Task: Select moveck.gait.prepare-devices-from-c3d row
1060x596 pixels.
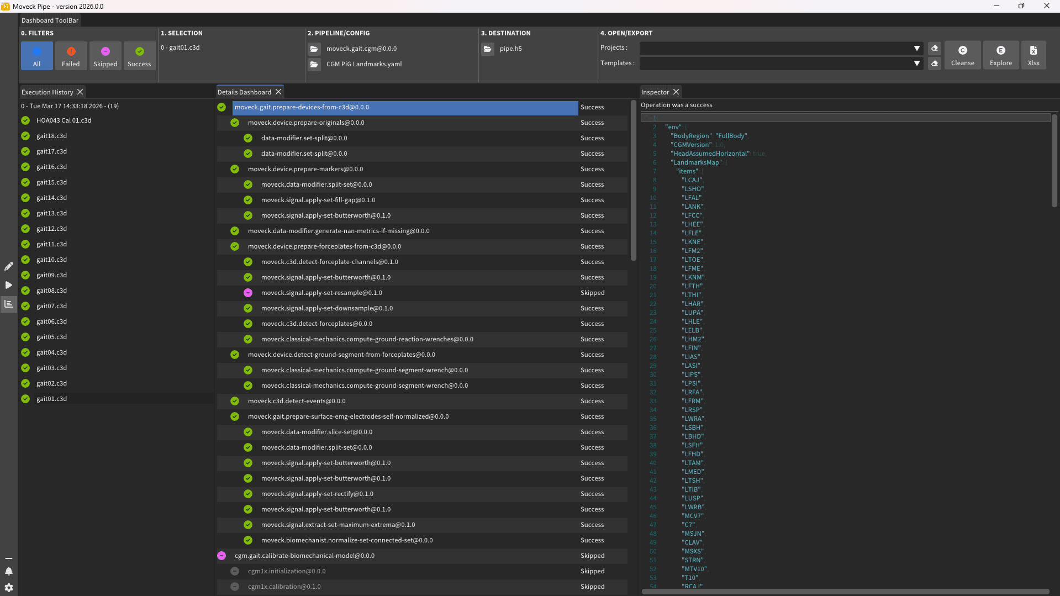Action: [405, 107]
